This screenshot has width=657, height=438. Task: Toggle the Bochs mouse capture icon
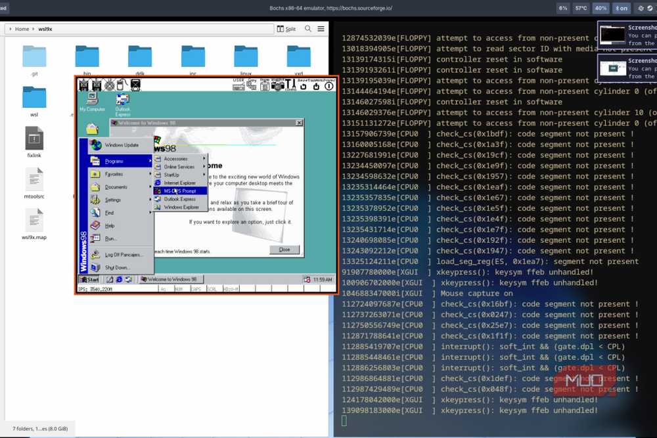pos(122,85)
